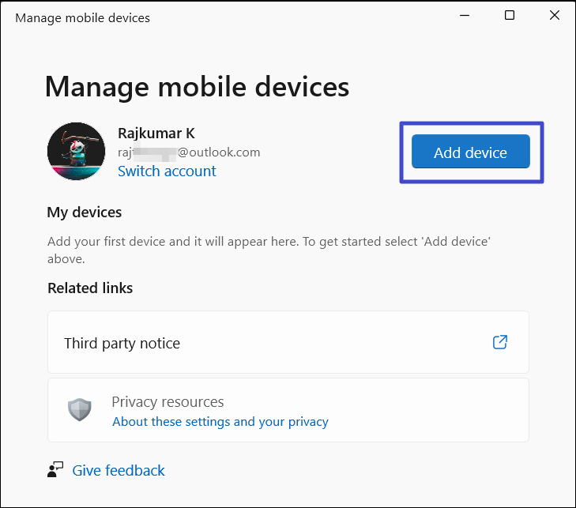Click the 'Add your first device' description text

click(x=269, y=241)
